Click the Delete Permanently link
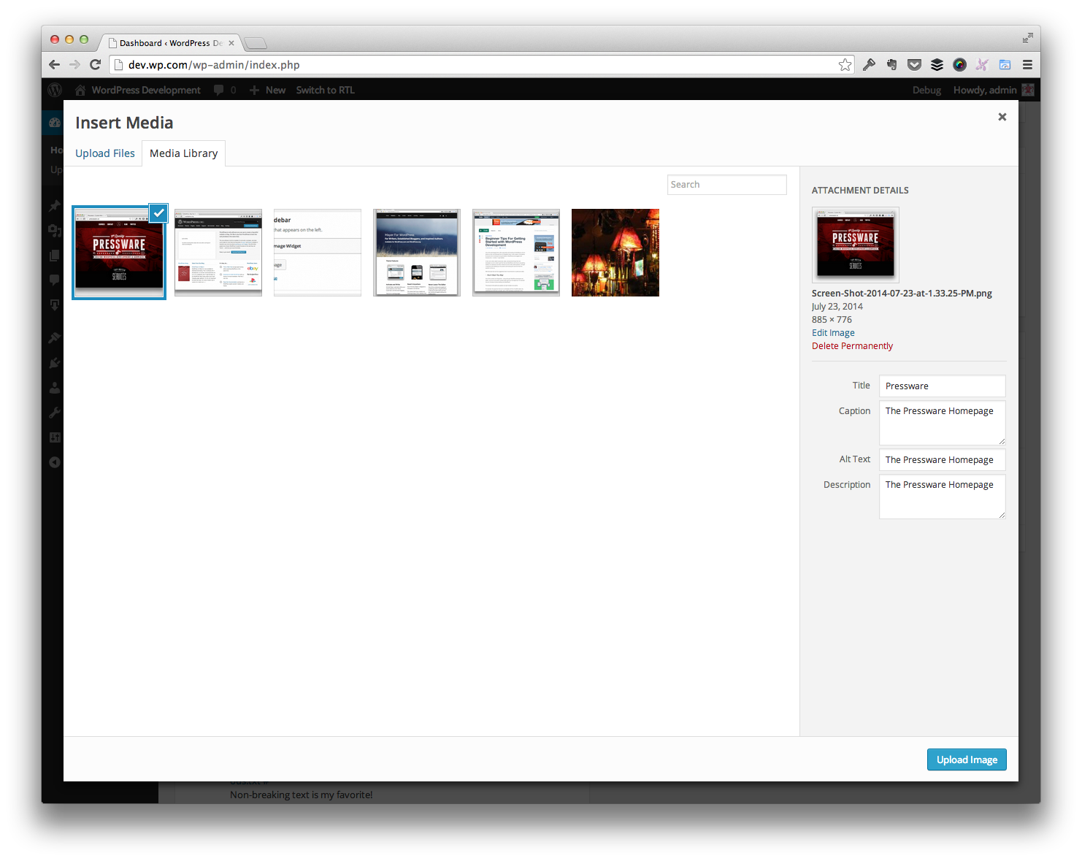1082x861 pixels. click(852, 345)
